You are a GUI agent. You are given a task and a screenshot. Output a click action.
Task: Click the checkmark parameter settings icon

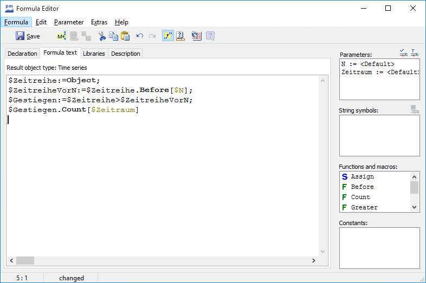pyautogui.click(x=403, y=52)
